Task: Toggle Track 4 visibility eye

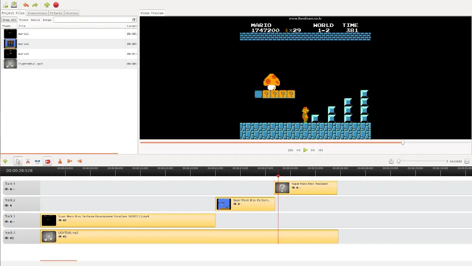Action: coord(6,189)
